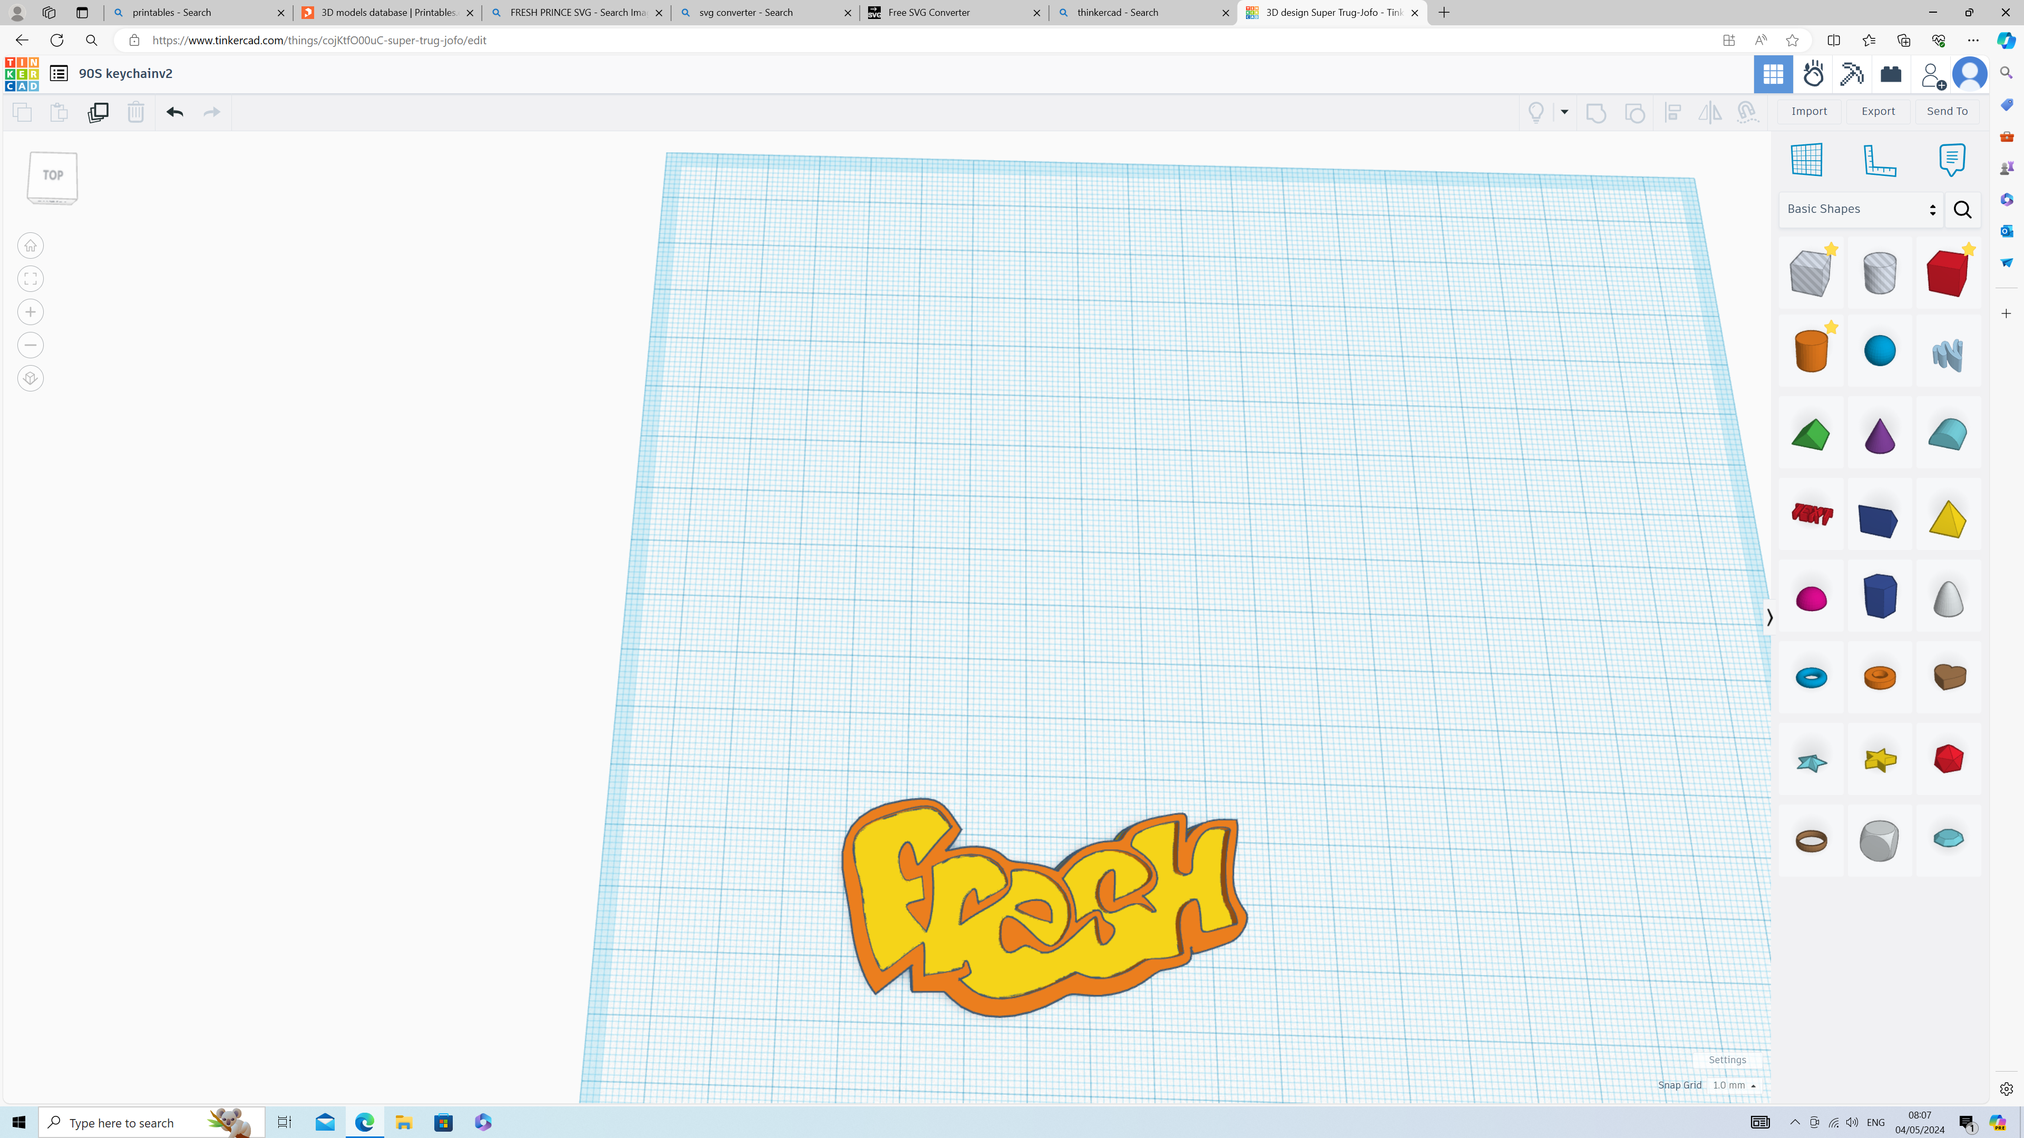
Task: Click the Send To button
Action: tap(1948, 111)
